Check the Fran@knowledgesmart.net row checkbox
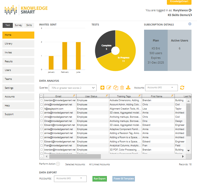Screen dimensions: 197x186 [x=42, y=146]
